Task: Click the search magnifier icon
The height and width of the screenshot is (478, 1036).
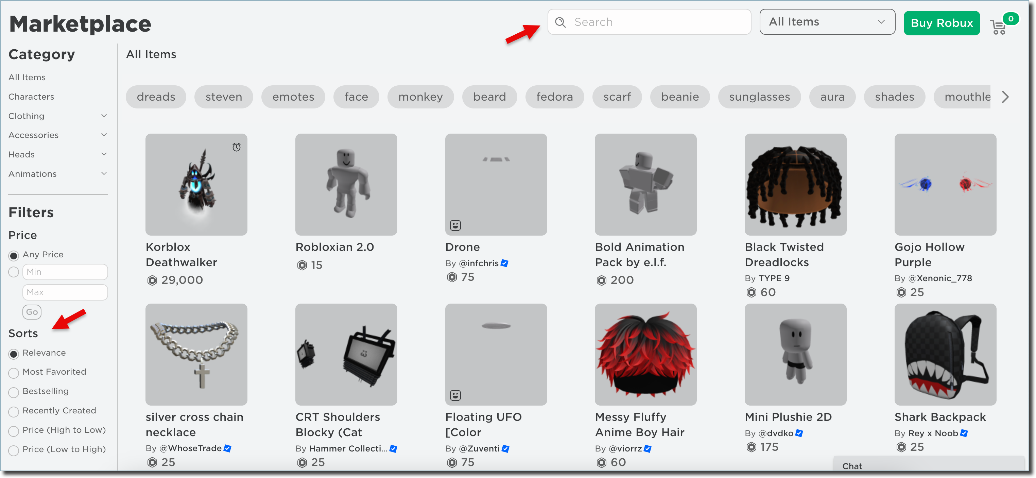Action: [x=560, y=22]
